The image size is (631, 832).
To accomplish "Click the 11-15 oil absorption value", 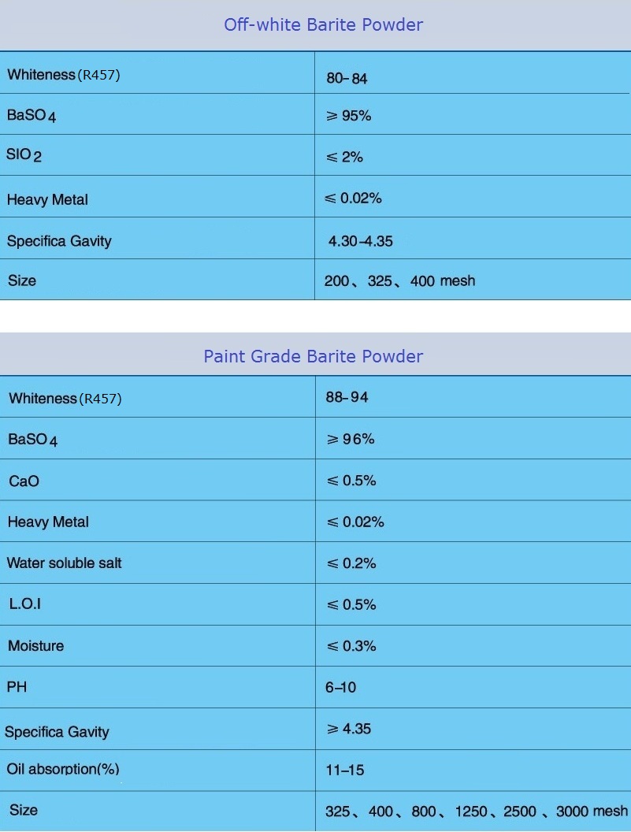I will click(x=344, y=770).
